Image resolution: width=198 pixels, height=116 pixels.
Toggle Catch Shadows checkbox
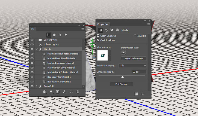point(98,36)
